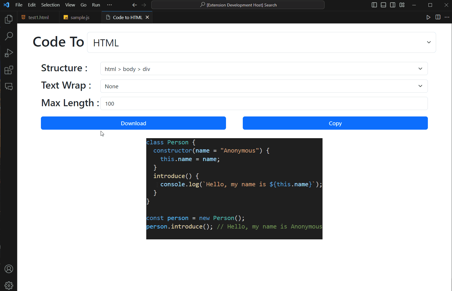The image size is (452, 291).
Task: Open Customize Layout icon
Action: click(402, 5)
